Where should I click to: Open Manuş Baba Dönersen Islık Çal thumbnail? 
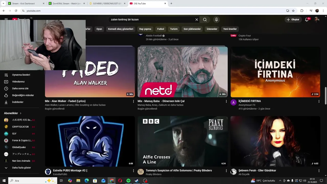click(x=183, y=72)
